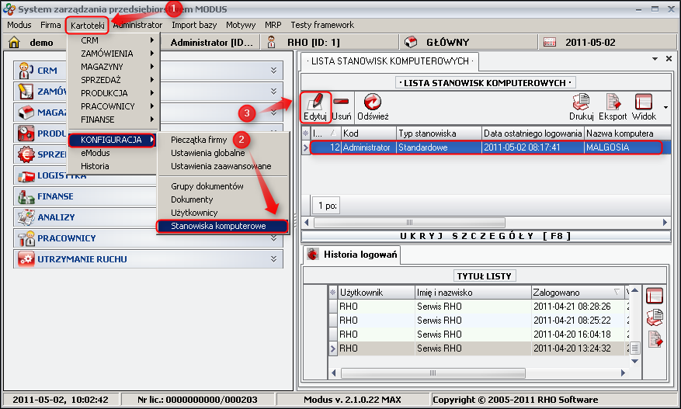Refresh the list with Odśwież

[373, 102]
